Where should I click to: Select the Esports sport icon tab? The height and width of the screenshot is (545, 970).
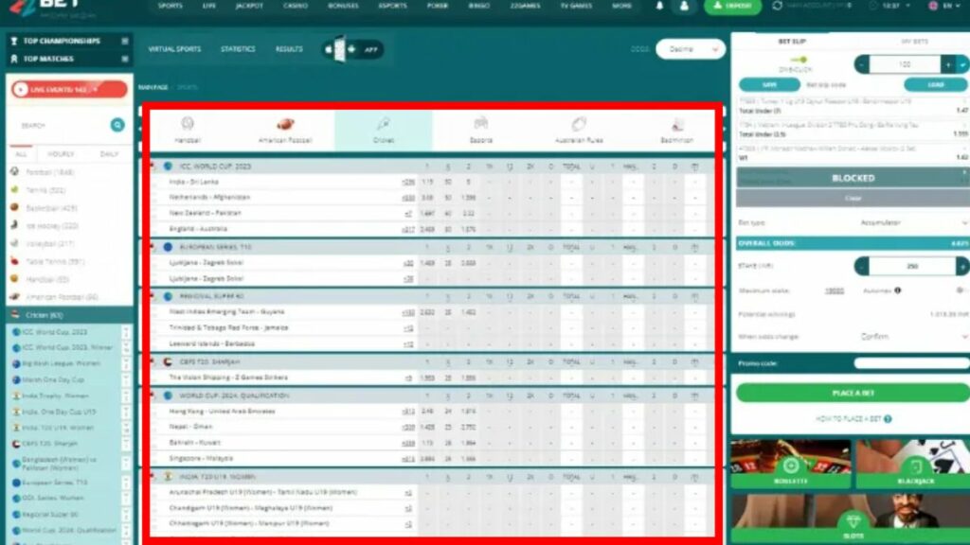click(480, 131)
